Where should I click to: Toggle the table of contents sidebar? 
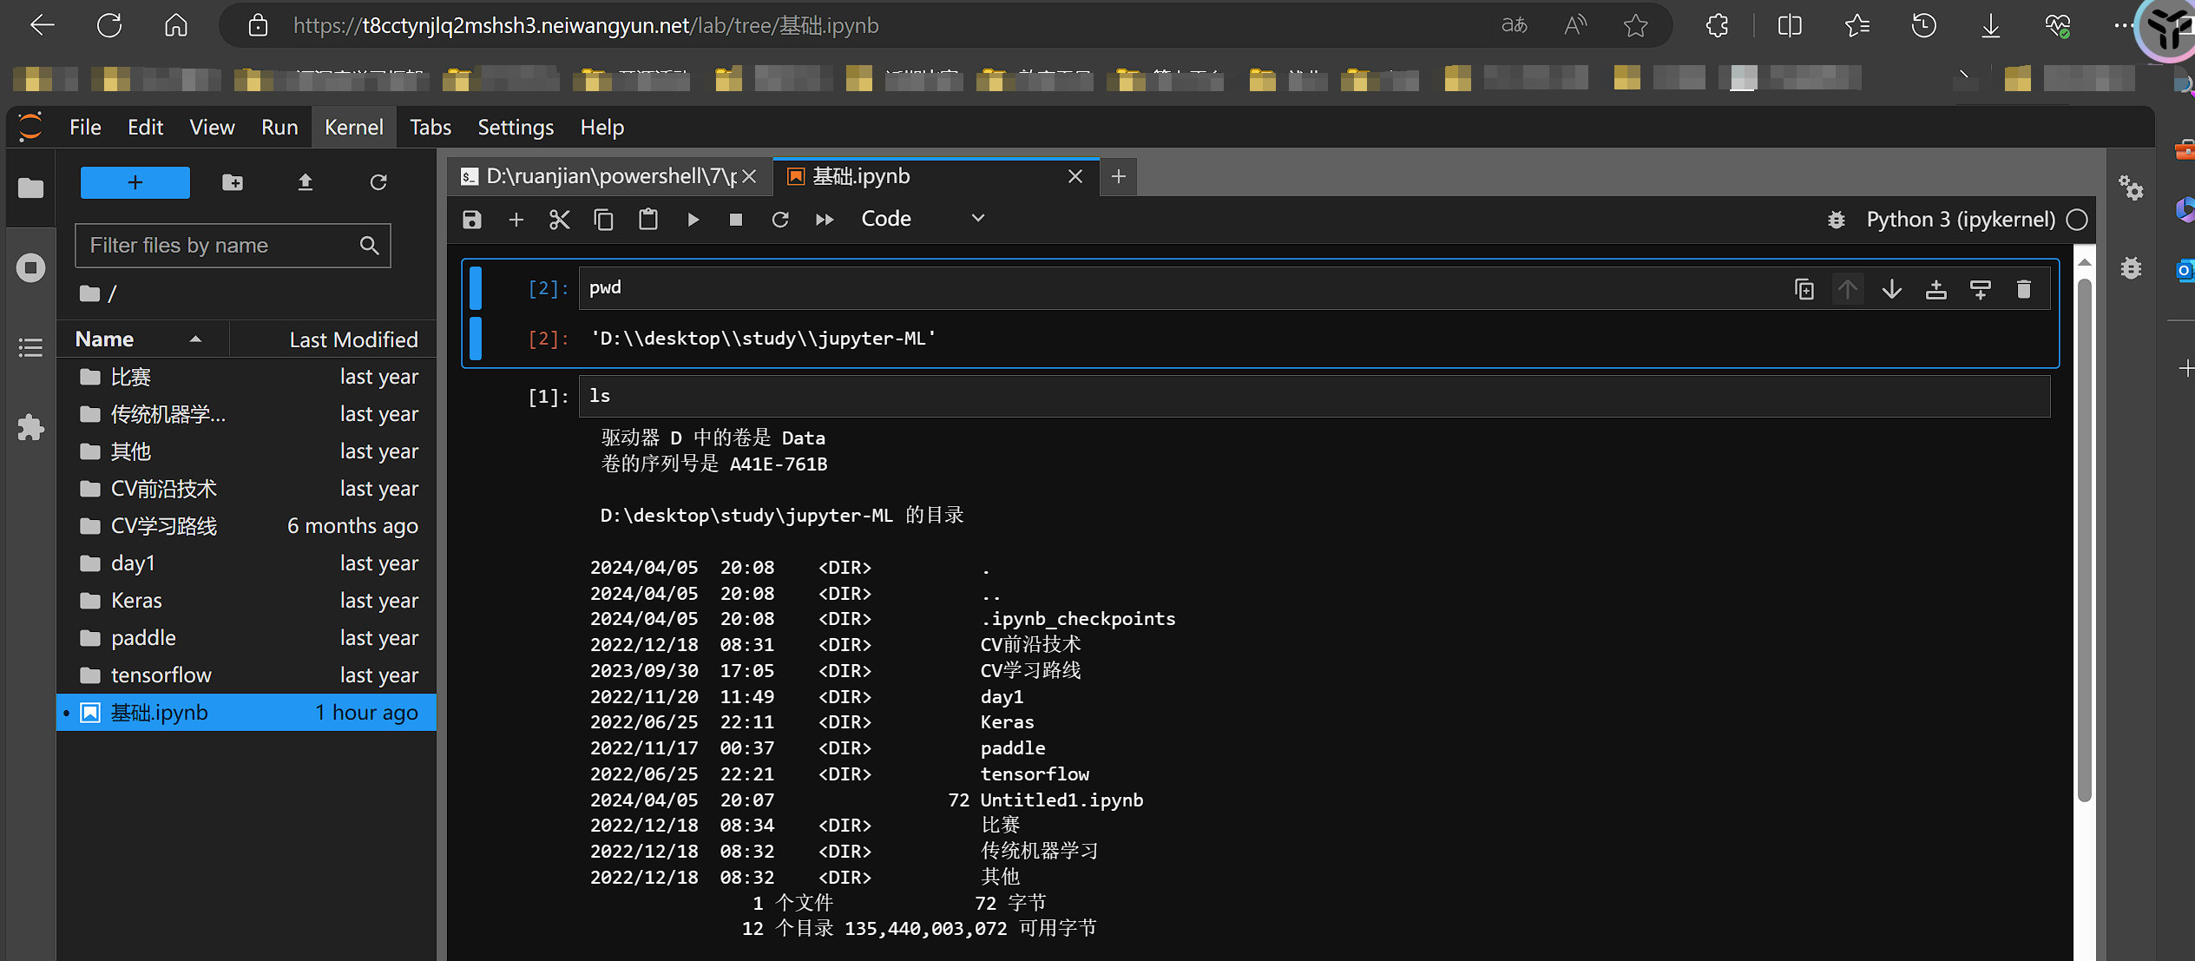point(30,347)
